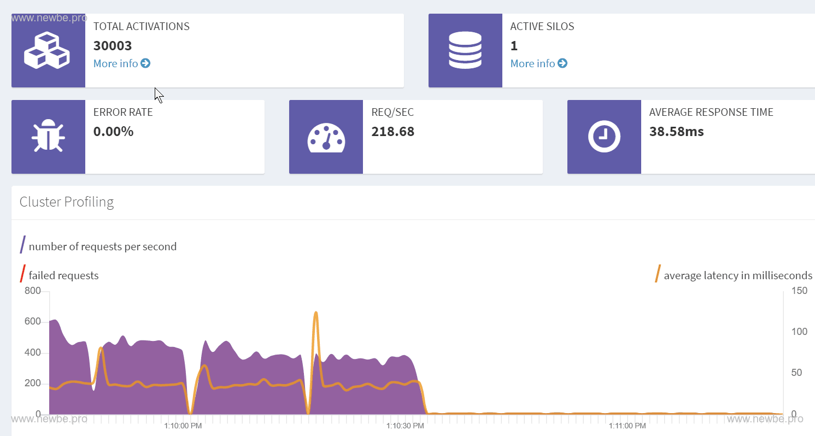Select the orange average latency legend marker
The height and width of the screenshot is (436, 815).
point(658,274)
